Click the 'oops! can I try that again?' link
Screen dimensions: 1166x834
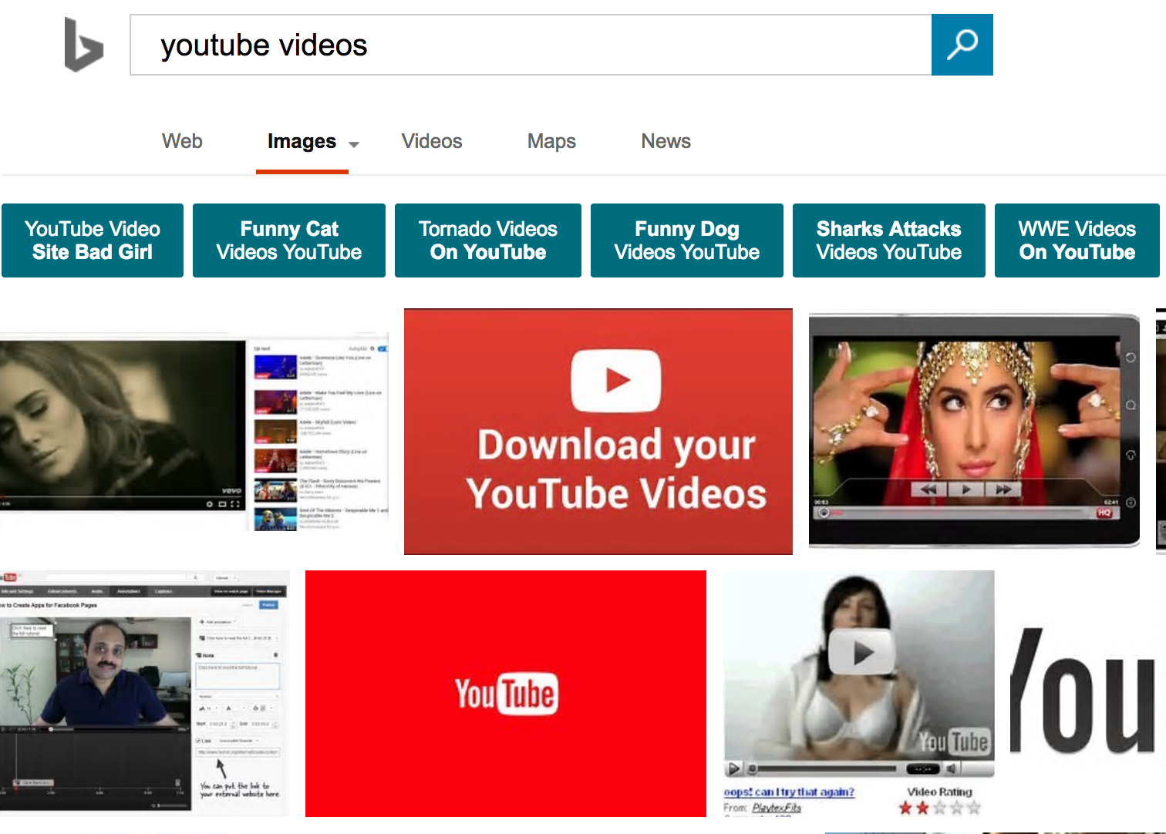[789, 792]
